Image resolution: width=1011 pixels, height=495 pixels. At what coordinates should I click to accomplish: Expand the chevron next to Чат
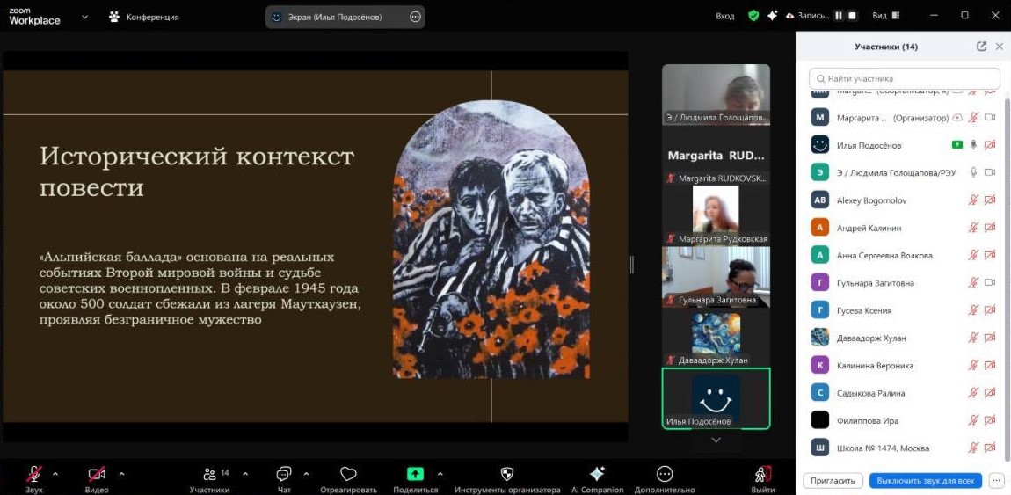coord(306,475)
